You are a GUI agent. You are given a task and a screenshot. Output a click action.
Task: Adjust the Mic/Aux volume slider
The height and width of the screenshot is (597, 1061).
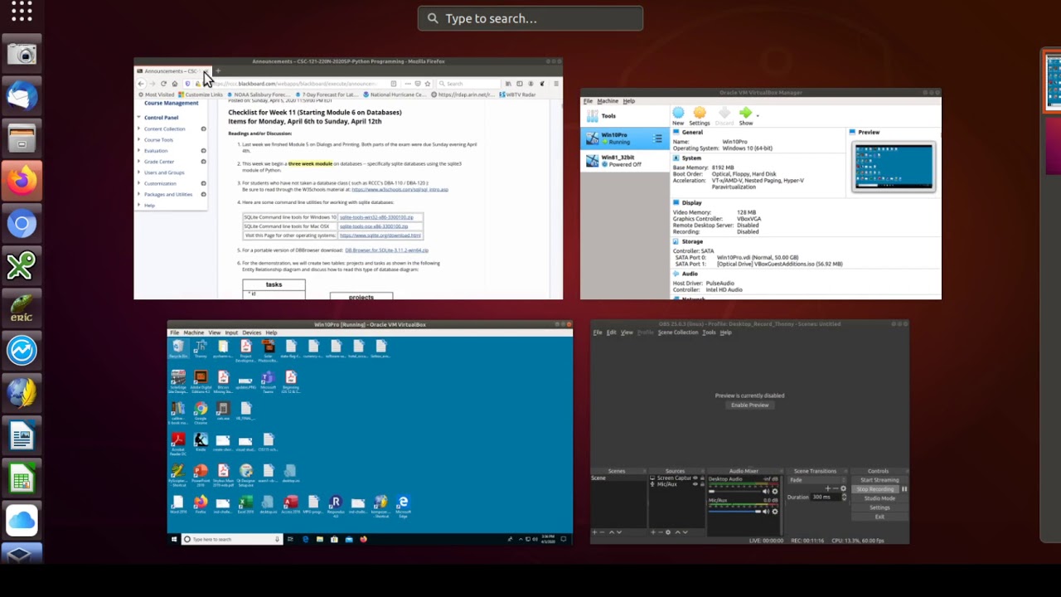point(734,512)
